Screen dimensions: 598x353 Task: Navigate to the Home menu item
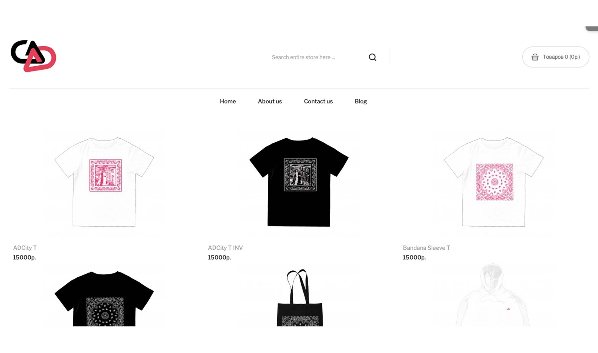coord(227,101)
